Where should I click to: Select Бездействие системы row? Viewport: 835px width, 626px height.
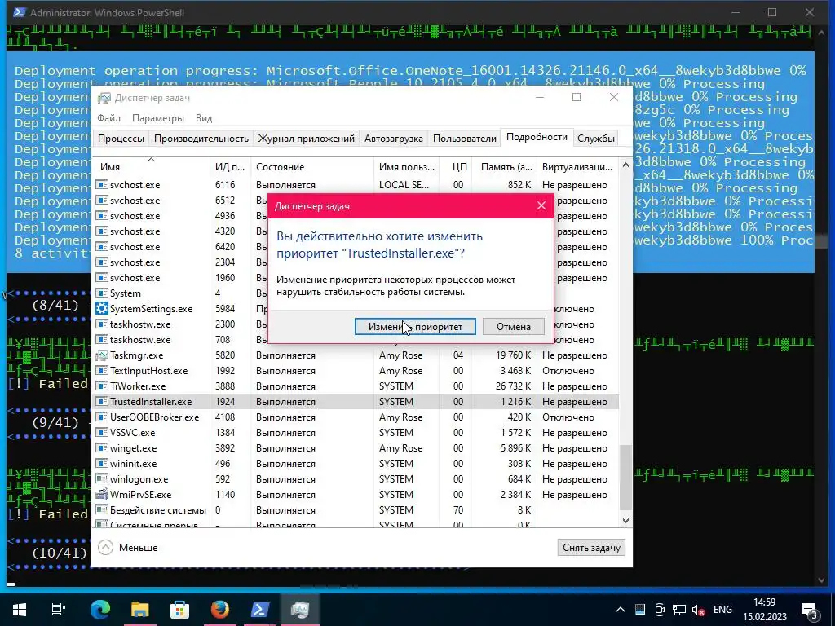coord(356,510)
